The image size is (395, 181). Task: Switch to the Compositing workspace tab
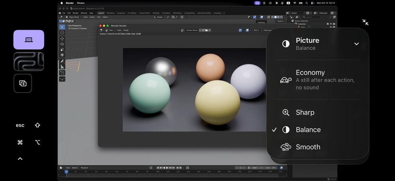click(x=189, y=13)
